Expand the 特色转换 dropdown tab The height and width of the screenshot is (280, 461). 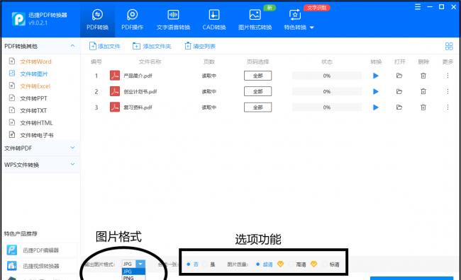point(299,21)
